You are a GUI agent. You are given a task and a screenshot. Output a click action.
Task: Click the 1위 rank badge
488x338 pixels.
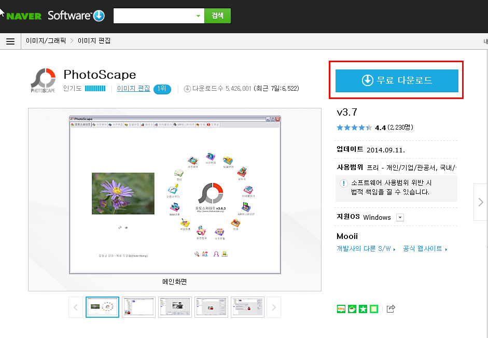pos(162,89)
